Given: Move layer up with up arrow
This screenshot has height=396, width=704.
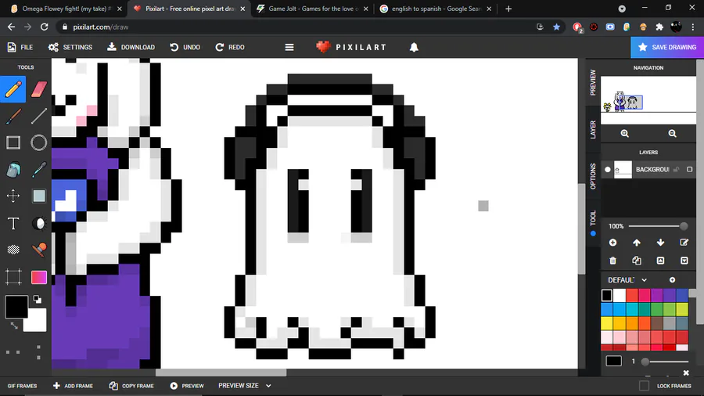Looking at the screenshot, I should coord(637,243).
